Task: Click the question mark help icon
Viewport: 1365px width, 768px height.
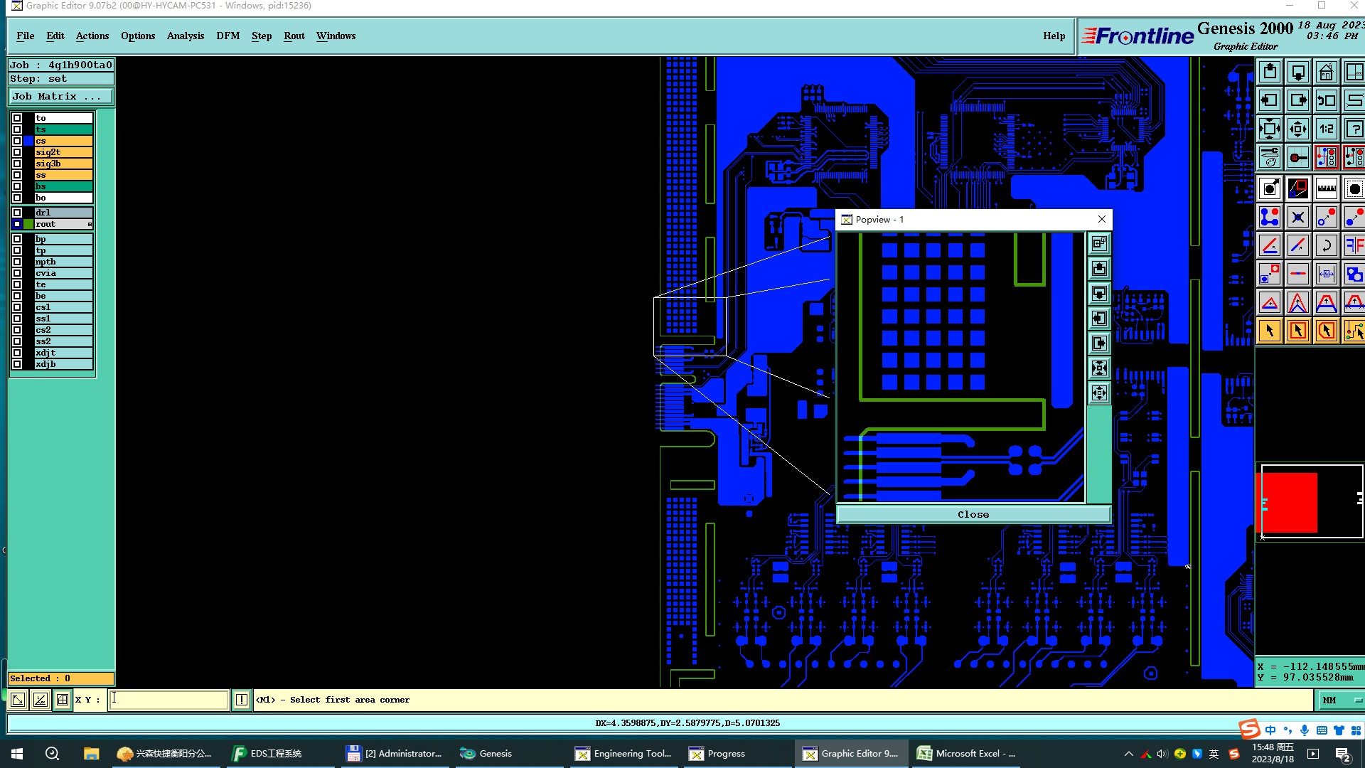Action: (1354, 129)
